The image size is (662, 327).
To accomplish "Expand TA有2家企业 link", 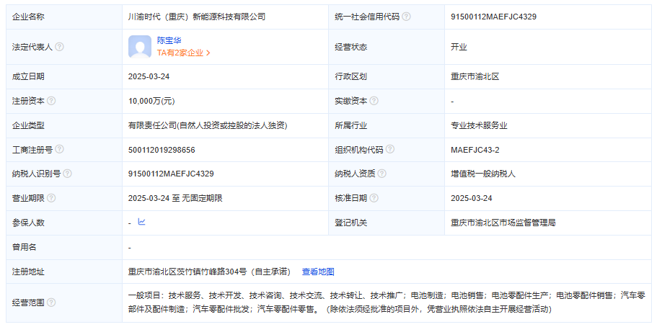I will click(x=183, y=53).
